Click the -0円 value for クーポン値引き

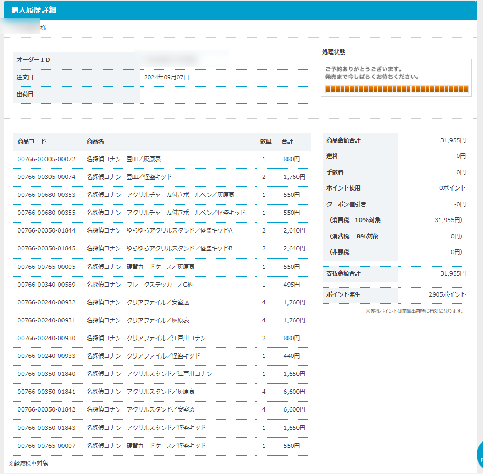(x=459, y=204)
